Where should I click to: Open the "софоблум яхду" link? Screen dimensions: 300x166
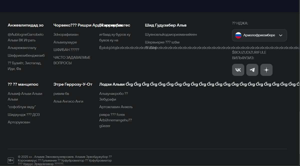point(22,107)
